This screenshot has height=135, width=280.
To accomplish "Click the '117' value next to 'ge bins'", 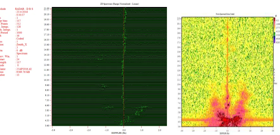I will (19, 21).
